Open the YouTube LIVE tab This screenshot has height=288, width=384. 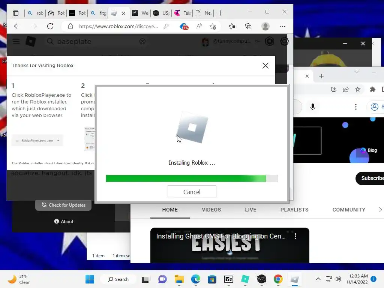coord(250,210)
